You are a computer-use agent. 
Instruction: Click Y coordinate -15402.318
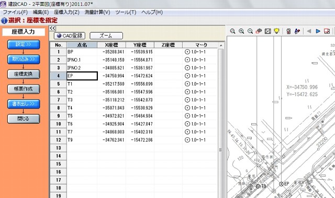pyautogui.click(x=142, y=132)
